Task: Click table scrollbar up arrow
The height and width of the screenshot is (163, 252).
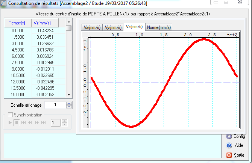Action: (x=69, y=22)
